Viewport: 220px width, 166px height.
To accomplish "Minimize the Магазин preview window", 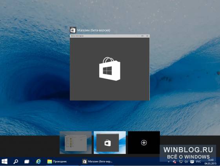I will 137,36.
